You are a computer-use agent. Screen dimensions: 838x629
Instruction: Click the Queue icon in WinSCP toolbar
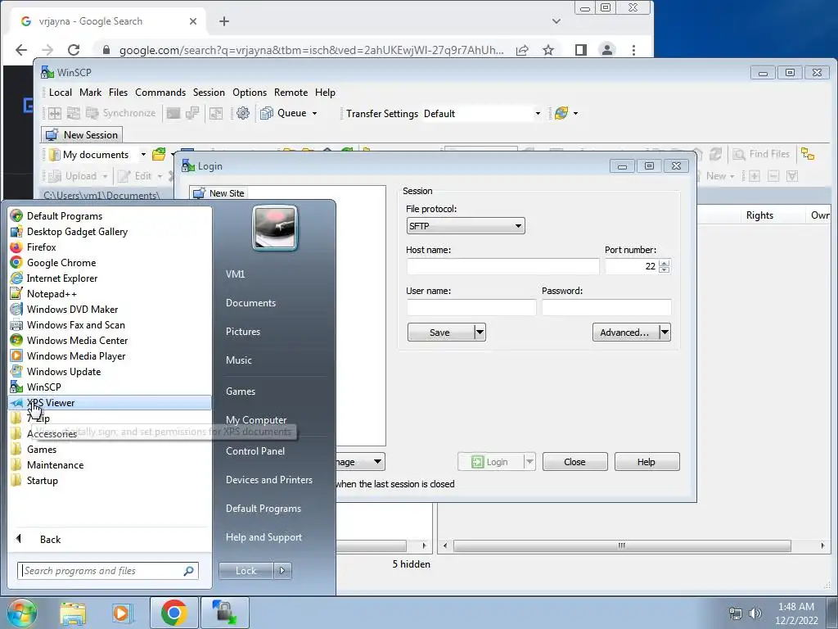[x=267, y=113]
